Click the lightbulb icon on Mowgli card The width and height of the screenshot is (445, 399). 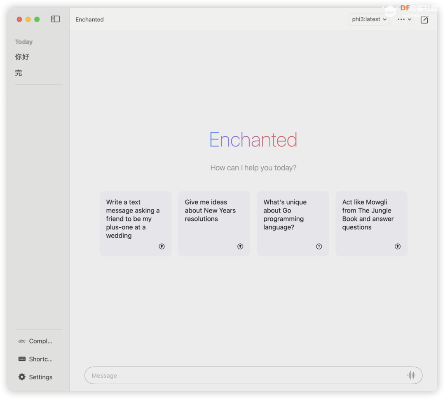[x=398, y=246]
